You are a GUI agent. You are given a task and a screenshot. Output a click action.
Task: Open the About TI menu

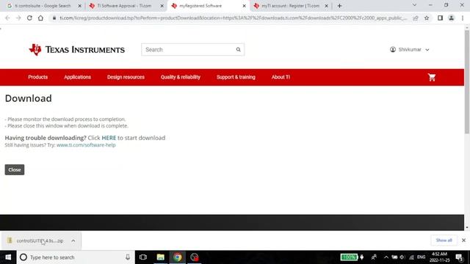pos(281,77)
